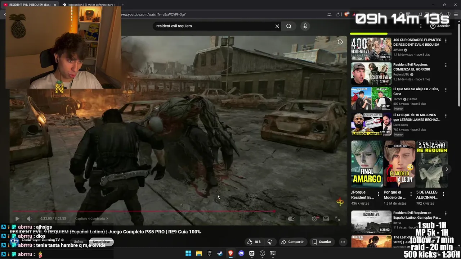Clear the search text with the X

pyautogui.click(x=277, y=26)
